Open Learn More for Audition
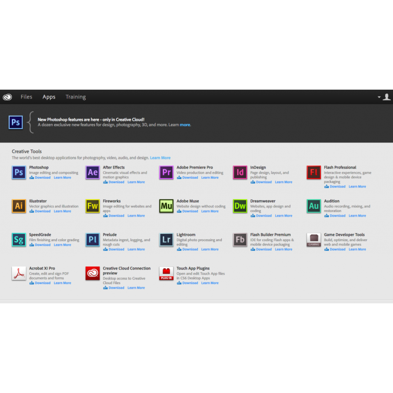Image resolution: width=393 pixels, height=393 pixels. [x=357, y=216]
